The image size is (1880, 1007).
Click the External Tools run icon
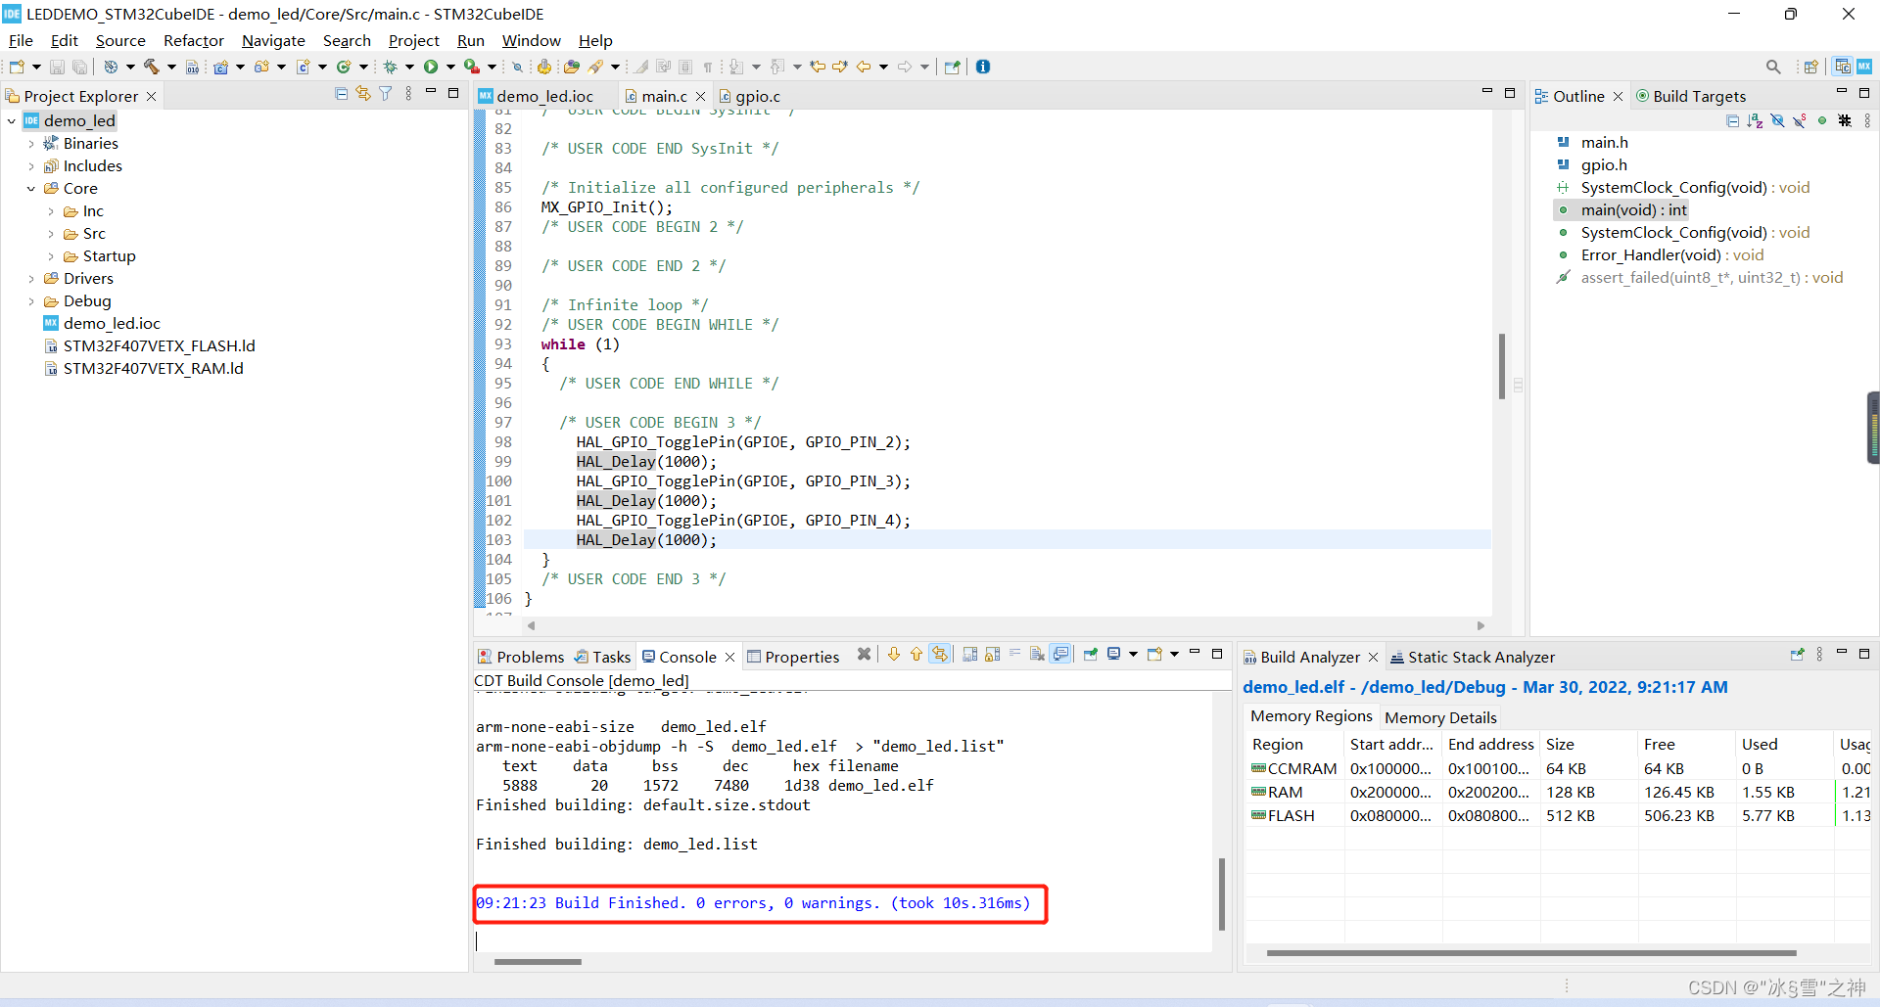pos(472,67)
